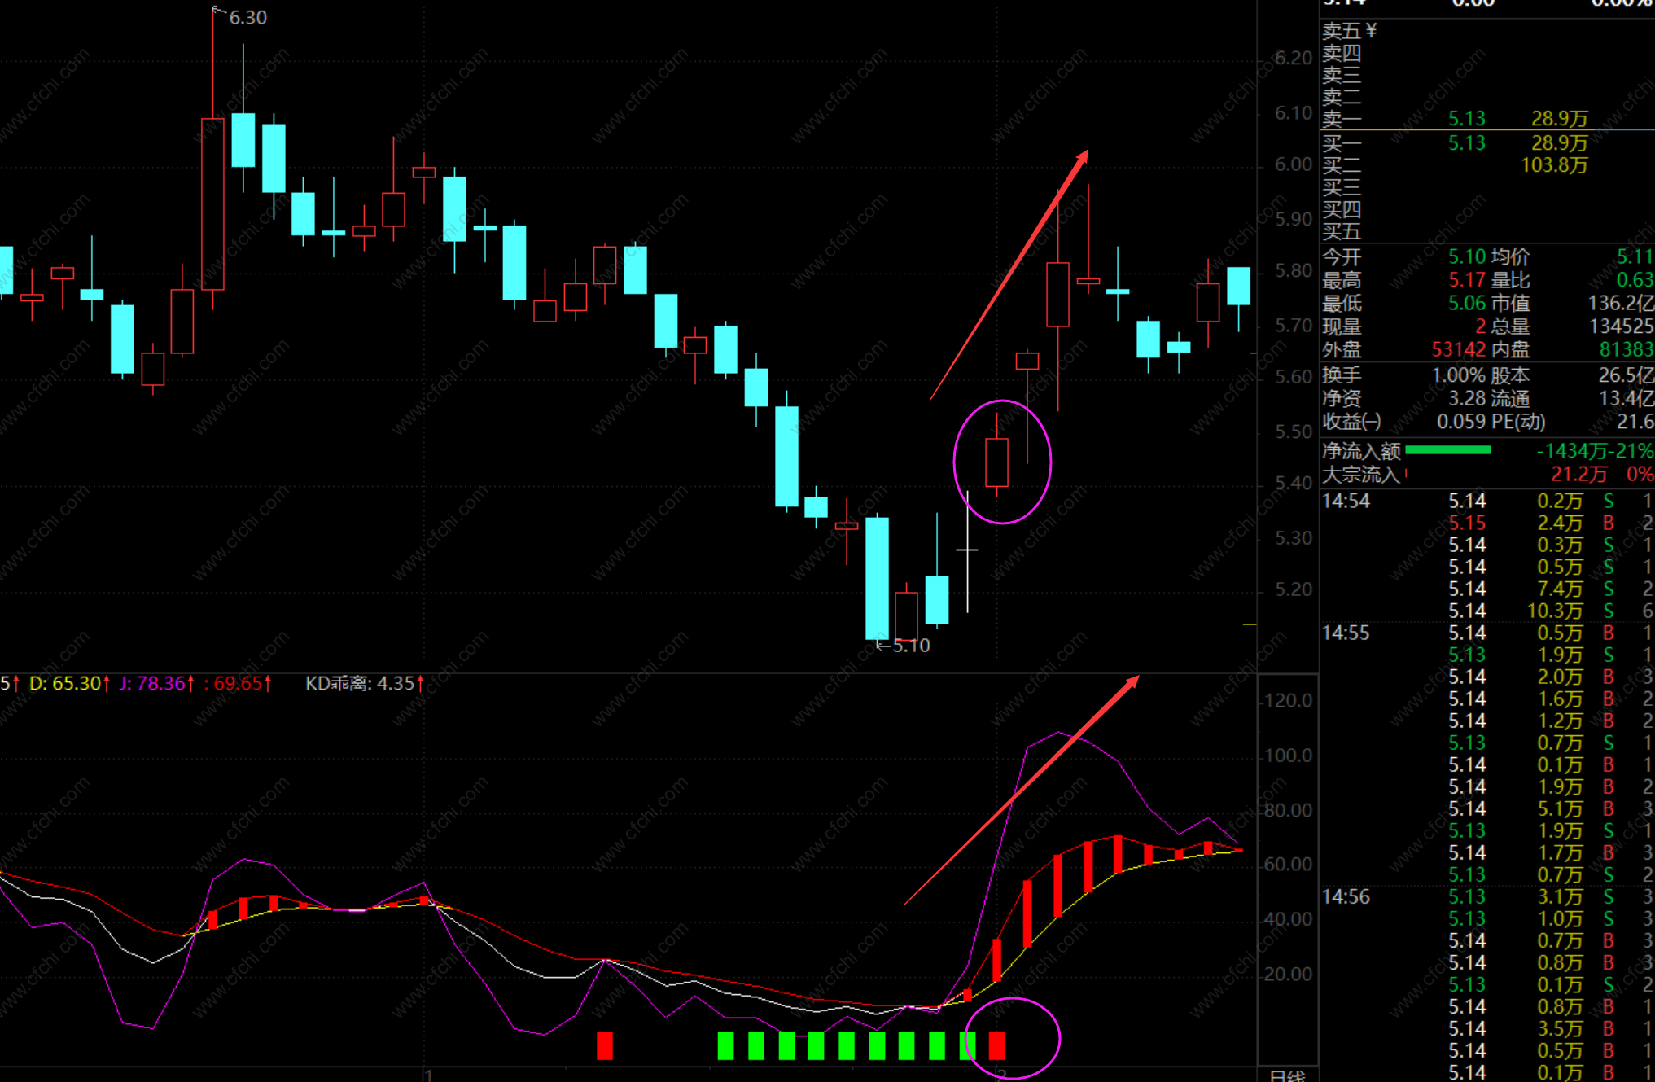Click the green 净流入额 progress bar
1655x1082 pixels.
point(1447,450)
